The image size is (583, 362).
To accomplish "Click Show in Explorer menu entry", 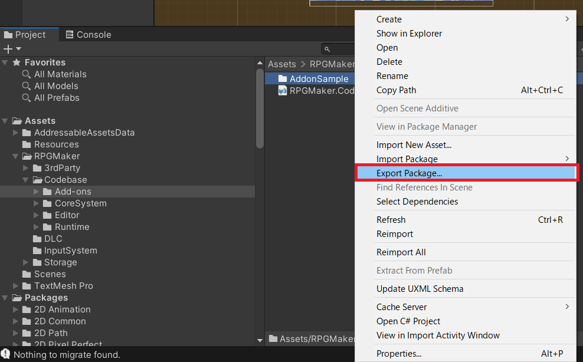I will click(409, 34).
